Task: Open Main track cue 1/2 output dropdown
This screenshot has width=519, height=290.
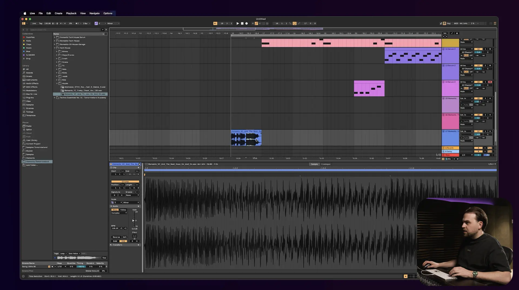Action: [467, 155]
